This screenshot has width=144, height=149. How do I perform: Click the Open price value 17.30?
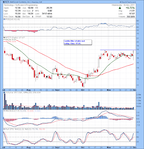click(18, 8)
